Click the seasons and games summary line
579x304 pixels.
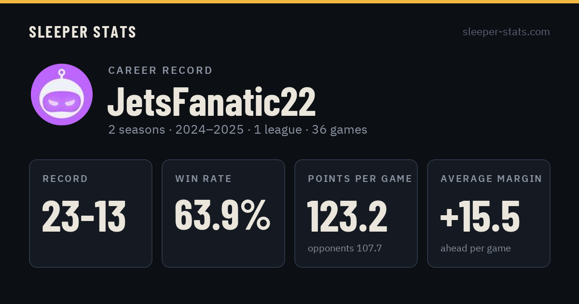(x=238, y=130)
